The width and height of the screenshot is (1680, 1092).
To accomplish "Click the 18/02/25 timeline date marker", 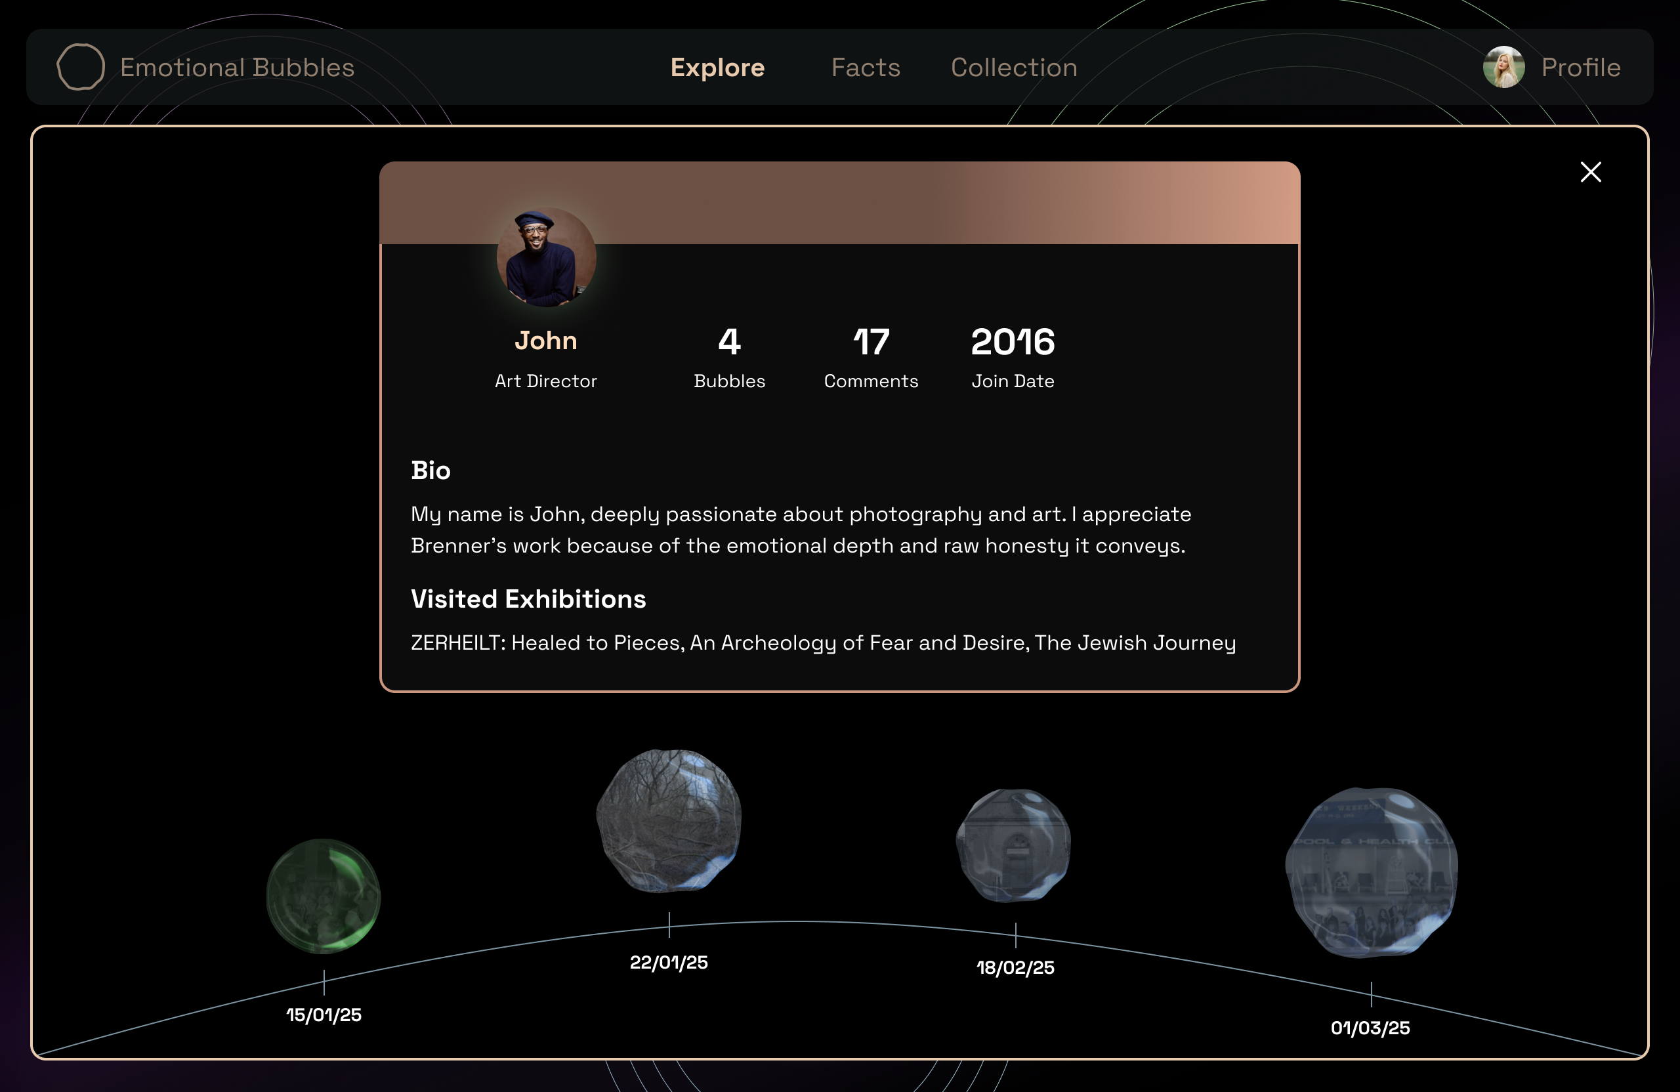I will click(x=1015, y=967).
